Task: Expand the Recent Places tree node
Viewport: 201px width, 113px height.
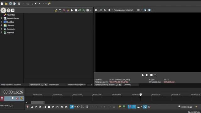Action: tap(2, 18)
